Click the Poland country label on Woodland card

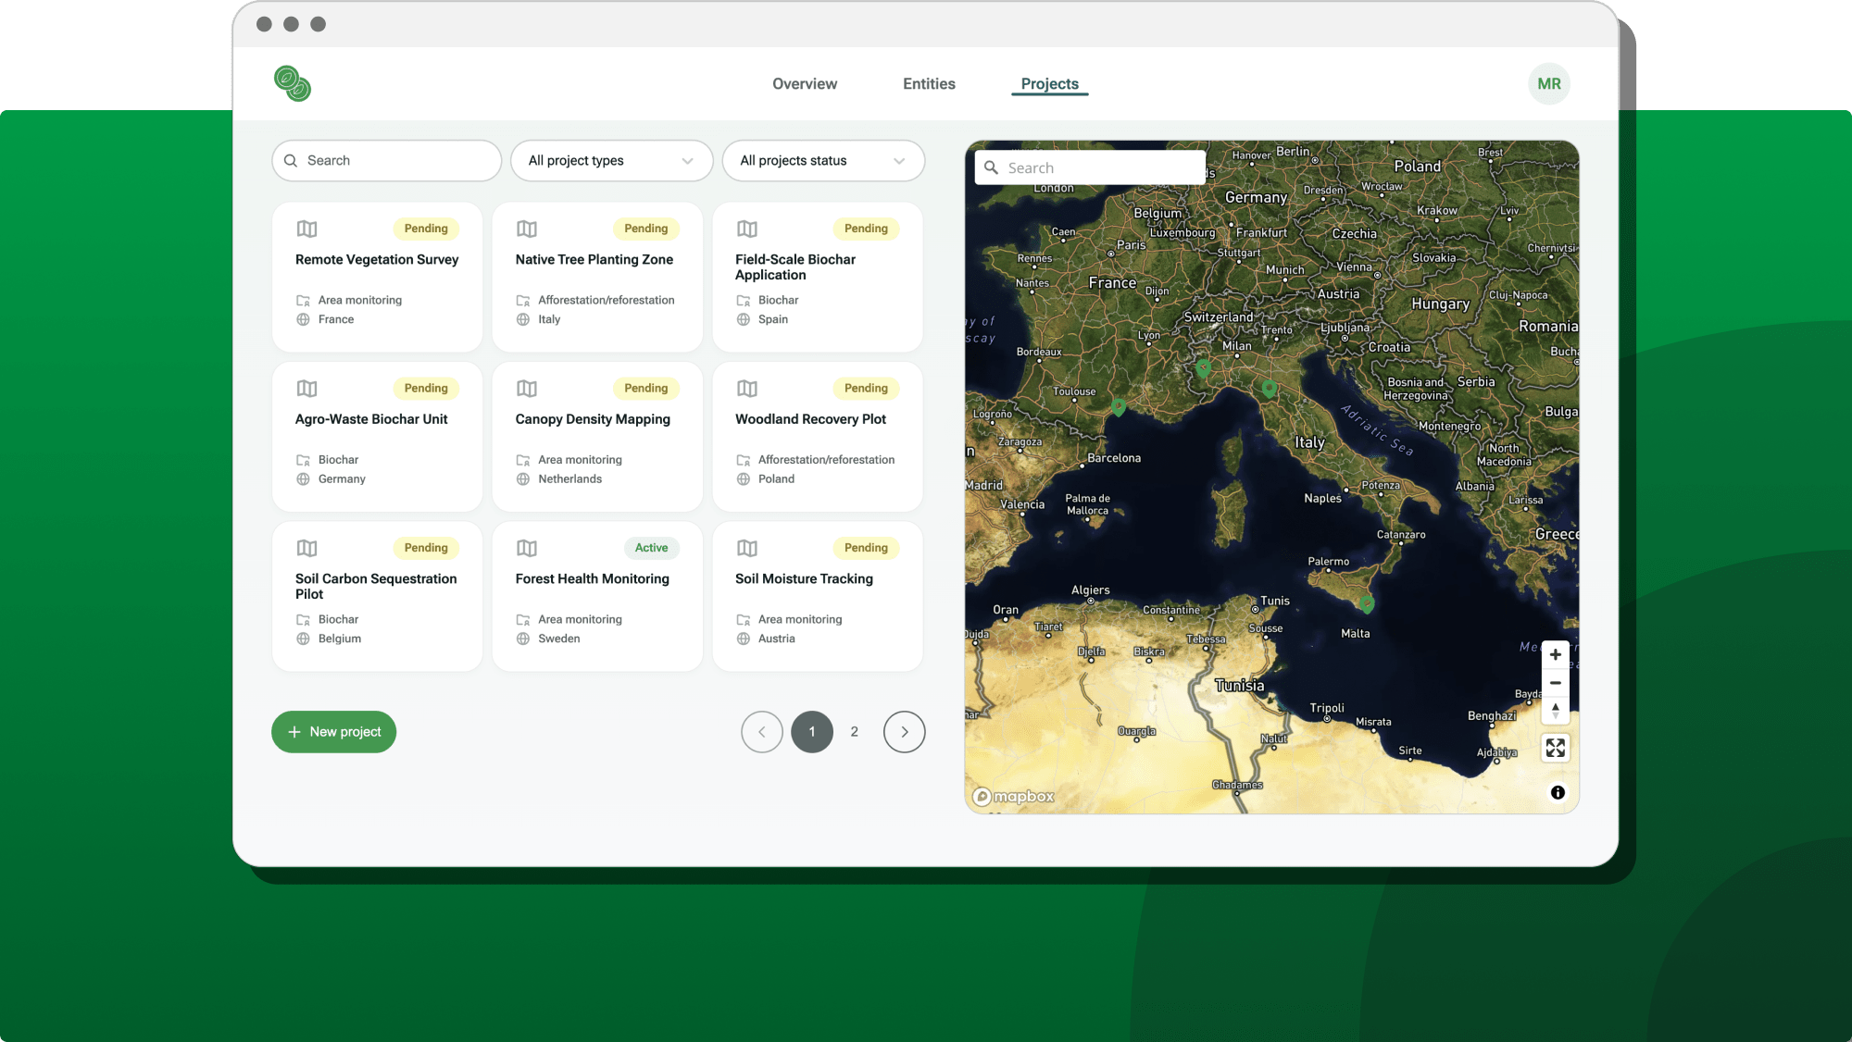click(x=776, y=478)
